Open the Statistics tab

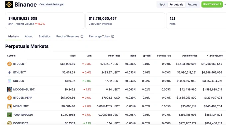(45, 36)
